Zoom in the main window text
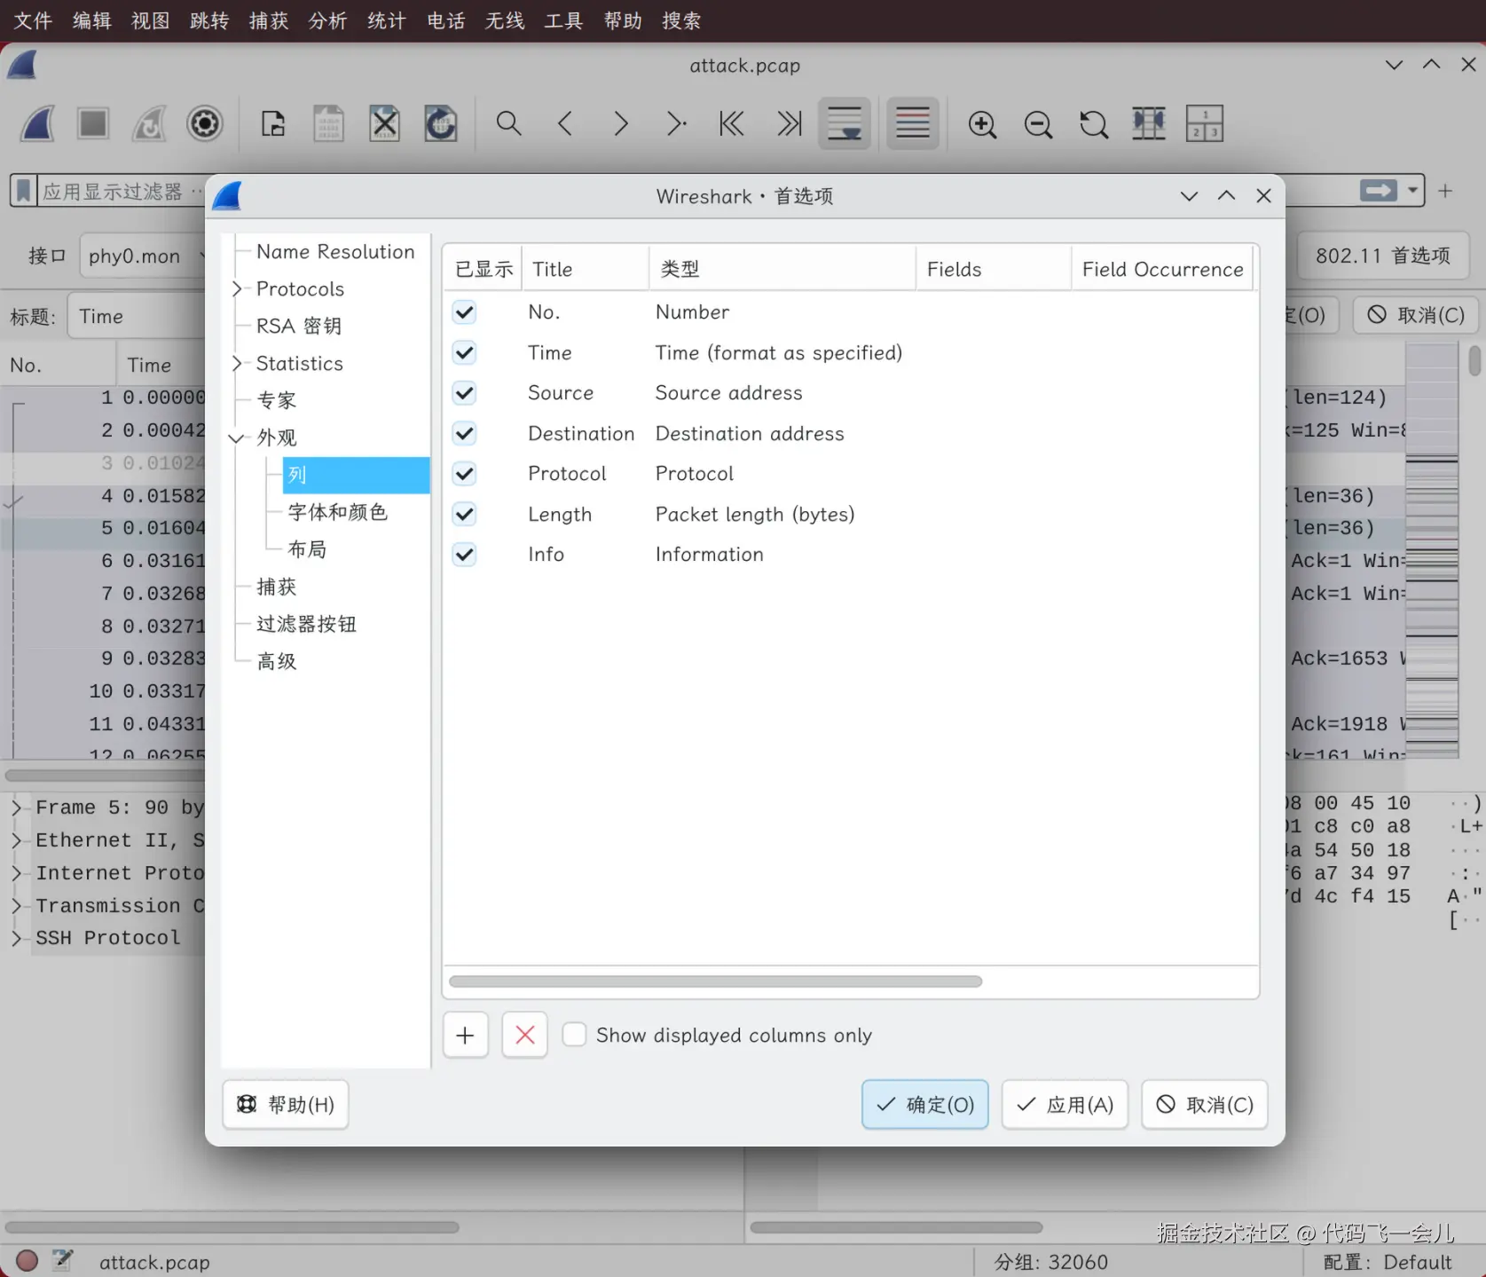The image size is (1486, 1277). (982, 123)
